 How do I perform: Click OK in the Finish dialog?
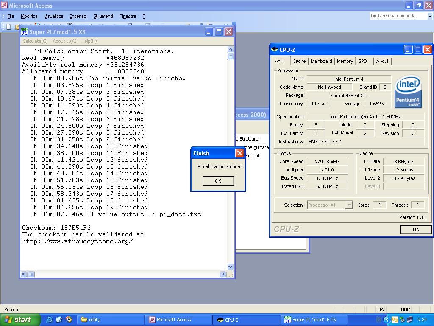tap(218, 181)
